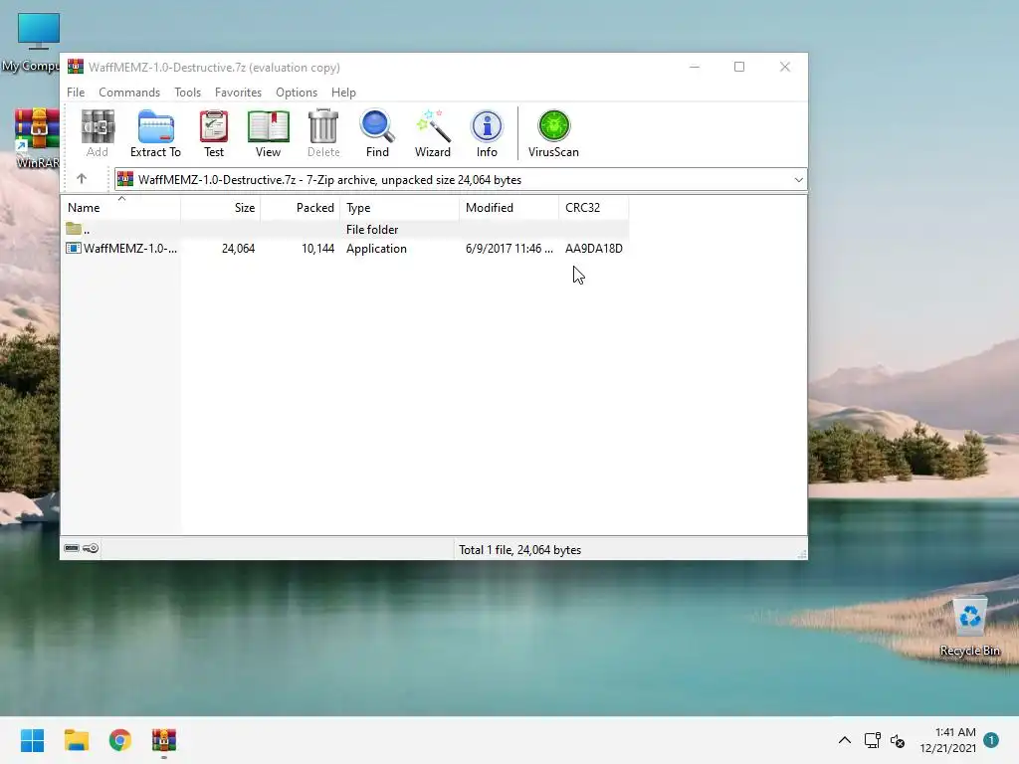Open the View tool

pyautogui.click(x=268, y=133)
